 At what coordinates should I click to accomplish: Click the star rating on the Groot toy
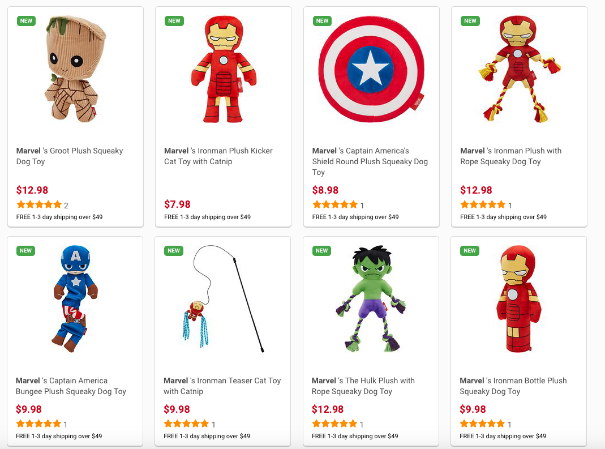tap(39, 205)
